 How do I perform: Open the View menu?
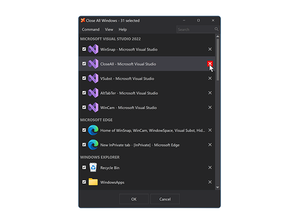(x=109, y=29)
